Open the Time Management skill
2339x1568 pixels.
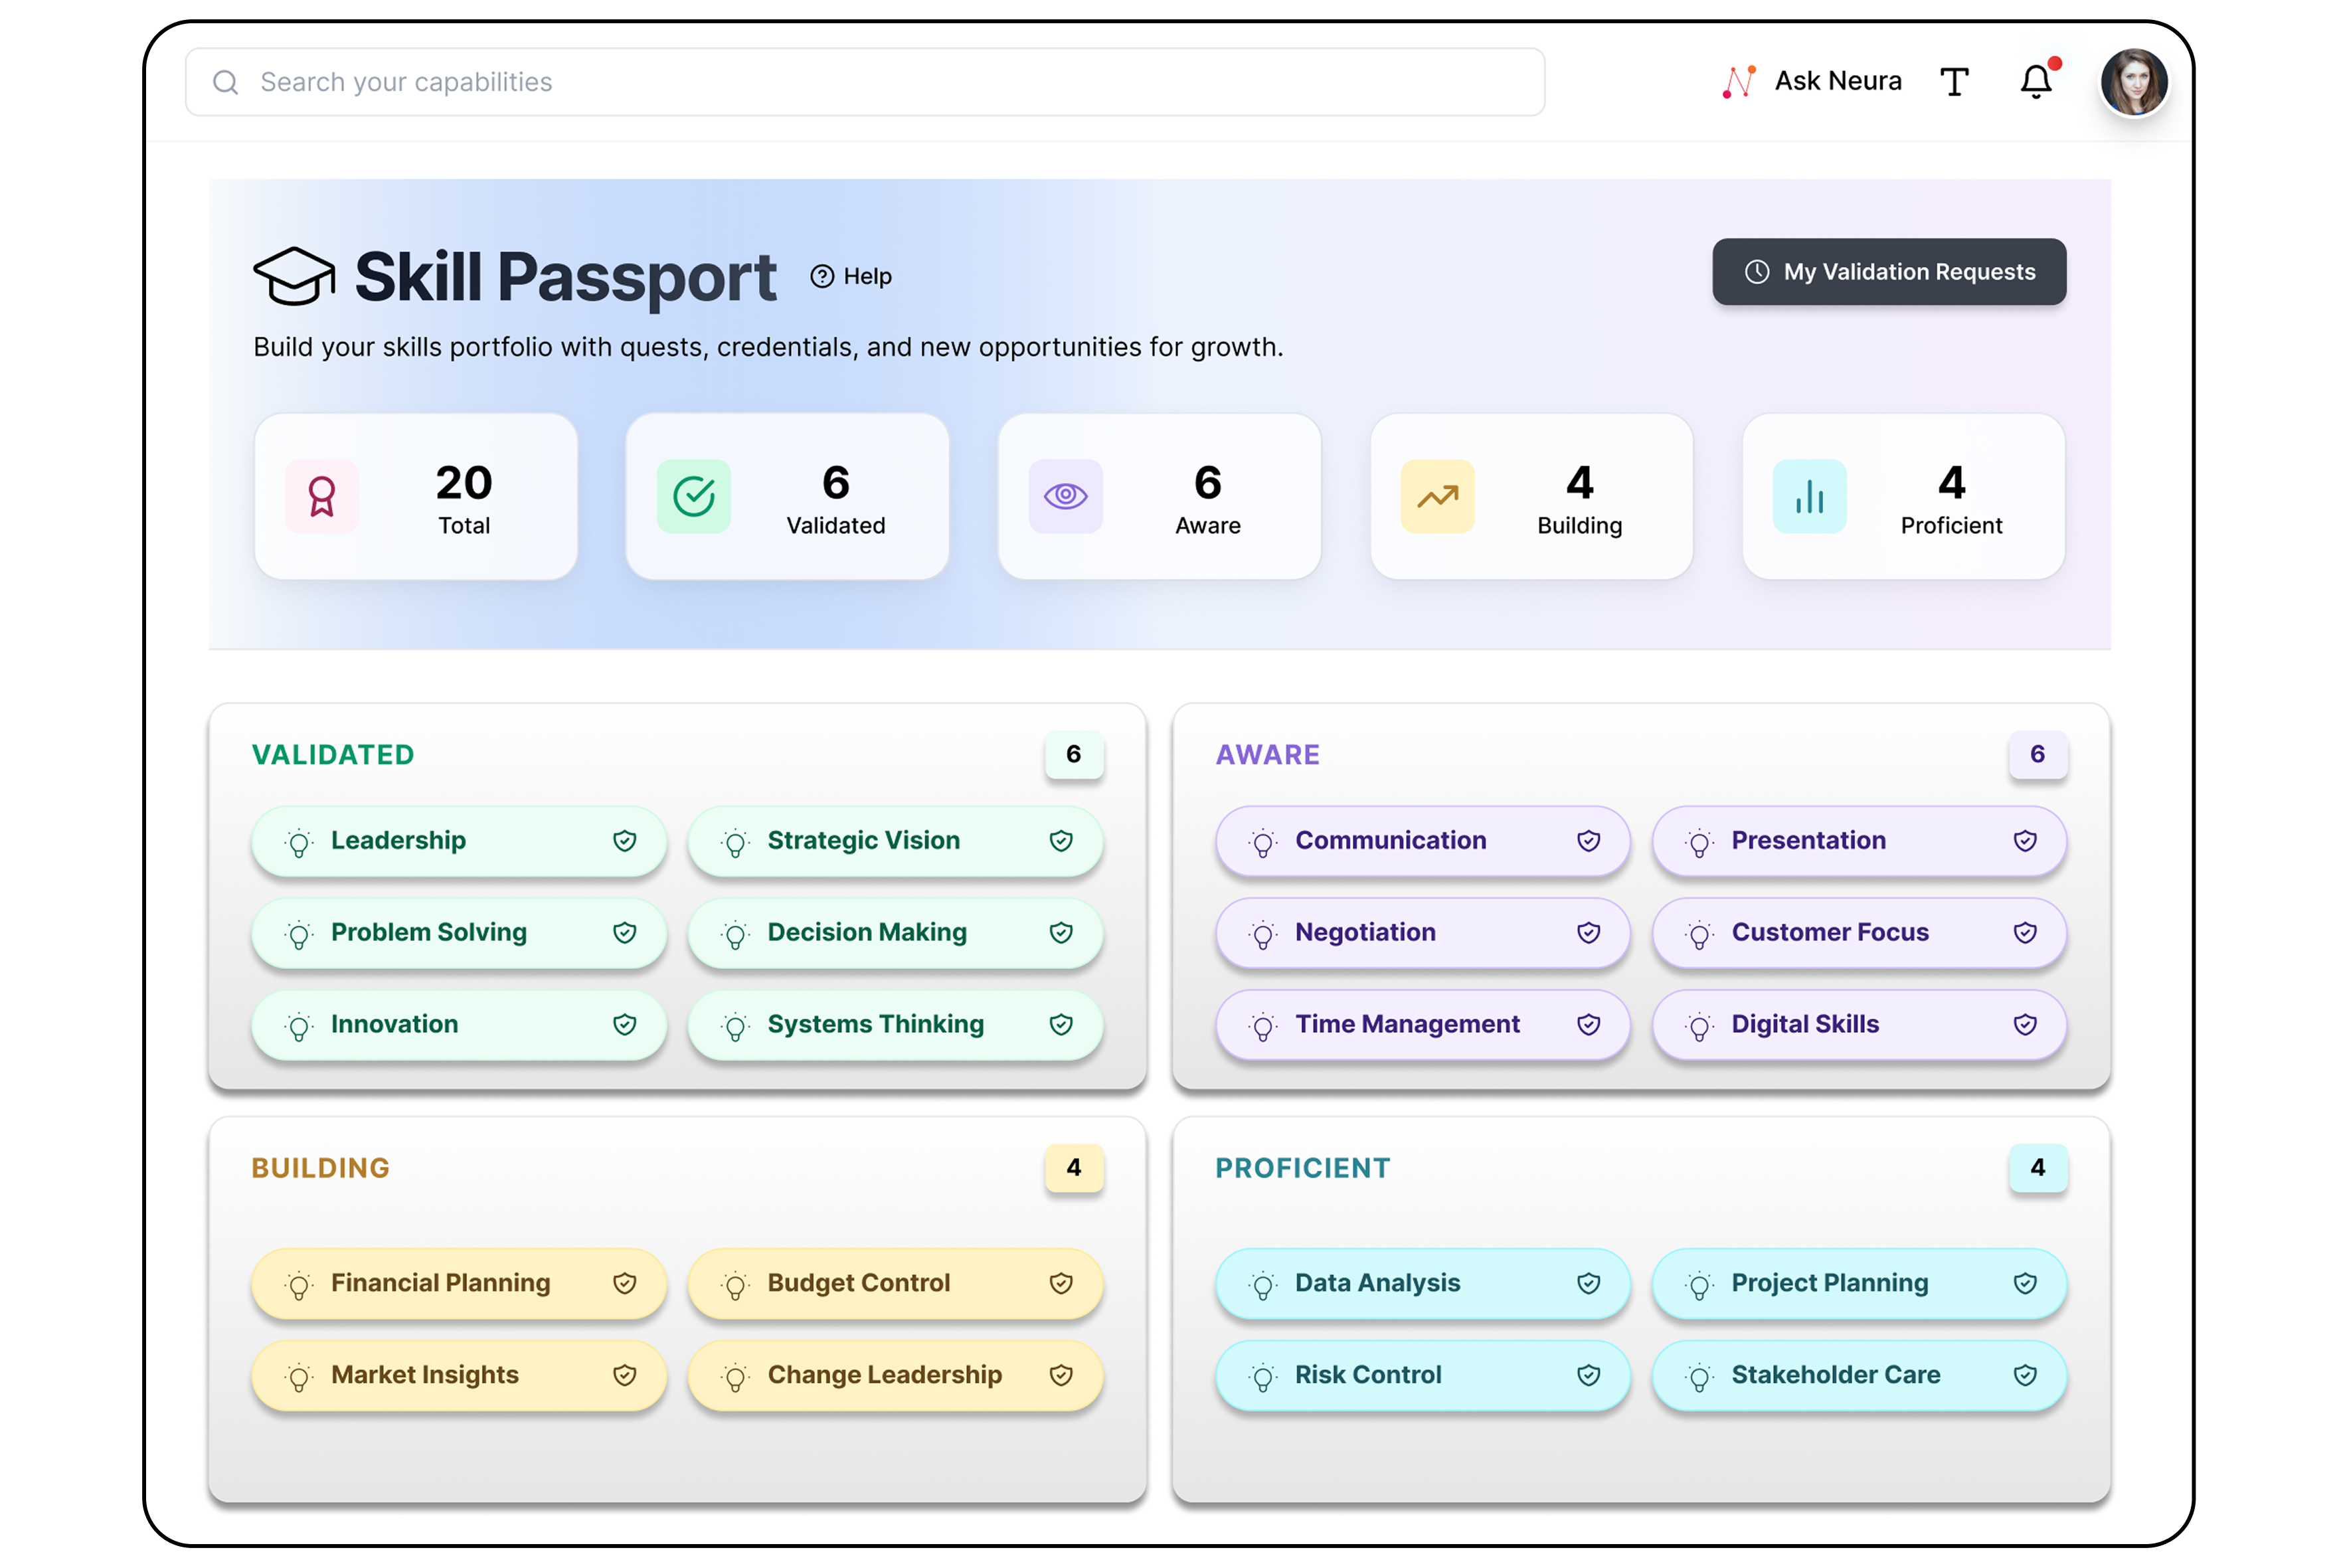click(1422, 1025)
